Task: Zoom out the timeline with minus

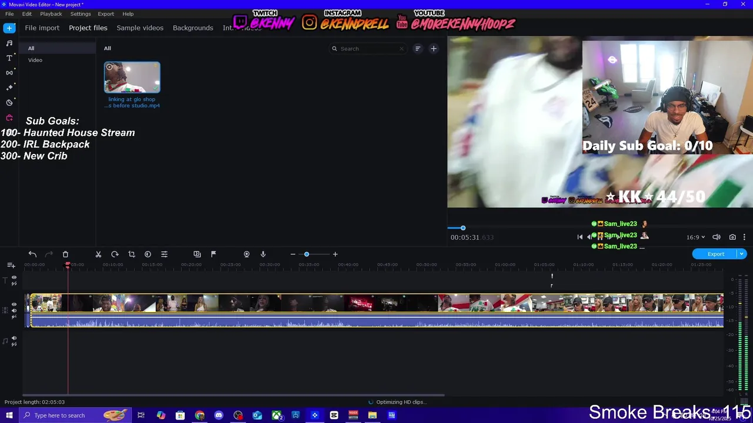Action: point(292,254)
